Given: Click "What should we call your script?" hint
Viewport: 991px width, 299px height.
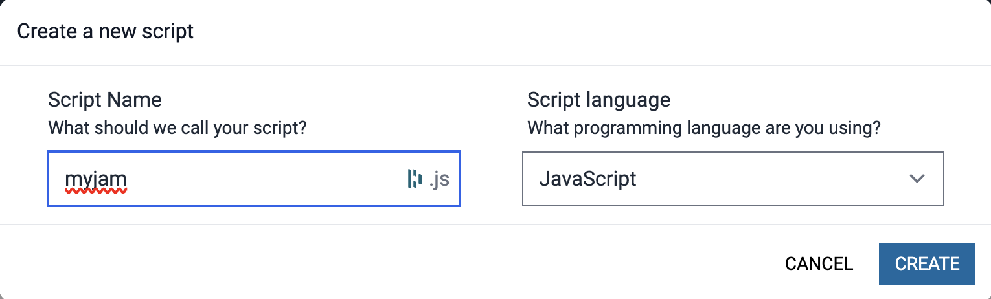Looking at the screenshot, I should click(177, 127).
